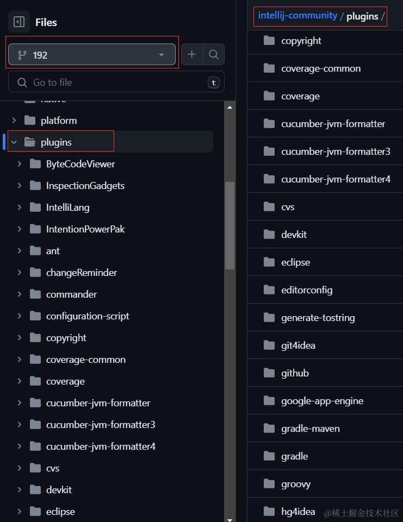The width and height of the screenshot is (403, 522).
Task: Click commander folder icon in tree
Action: point(35,294)
